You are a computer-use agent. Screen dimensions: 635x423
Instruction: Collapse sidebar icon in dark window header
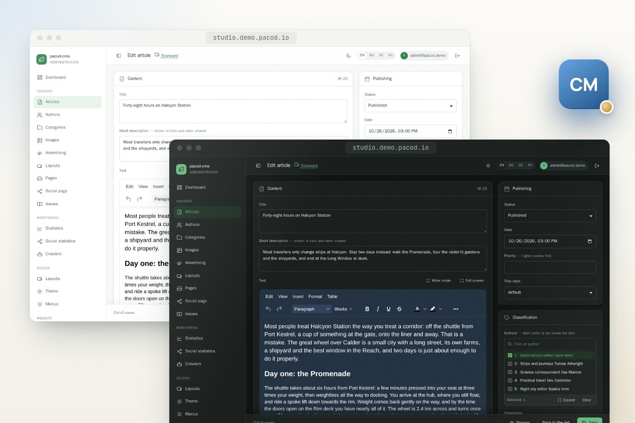[258, 166]
